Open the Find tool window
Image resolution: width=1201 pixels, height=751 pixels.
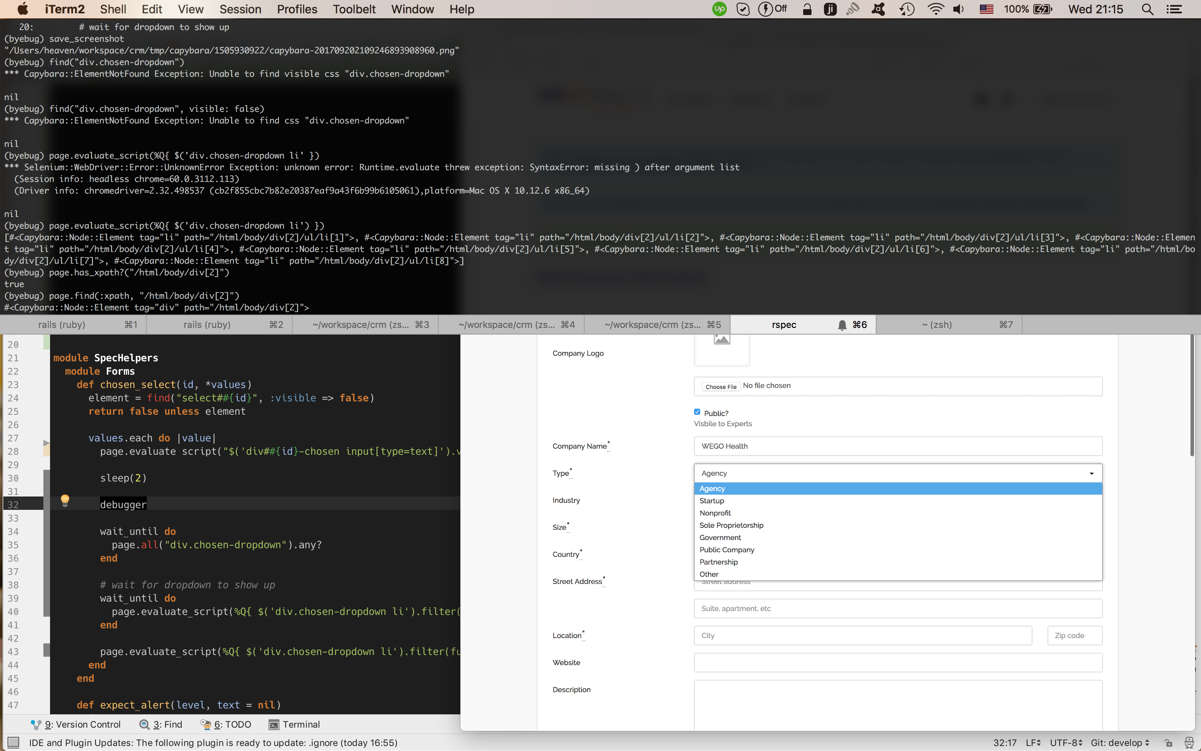pyautogui.click(x=161, y=724)
